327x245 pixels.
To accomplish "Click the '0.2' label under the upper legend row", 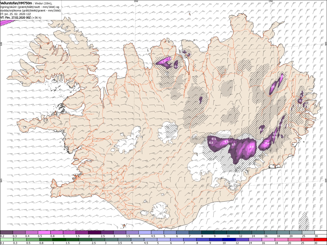I will click(2, 236).
